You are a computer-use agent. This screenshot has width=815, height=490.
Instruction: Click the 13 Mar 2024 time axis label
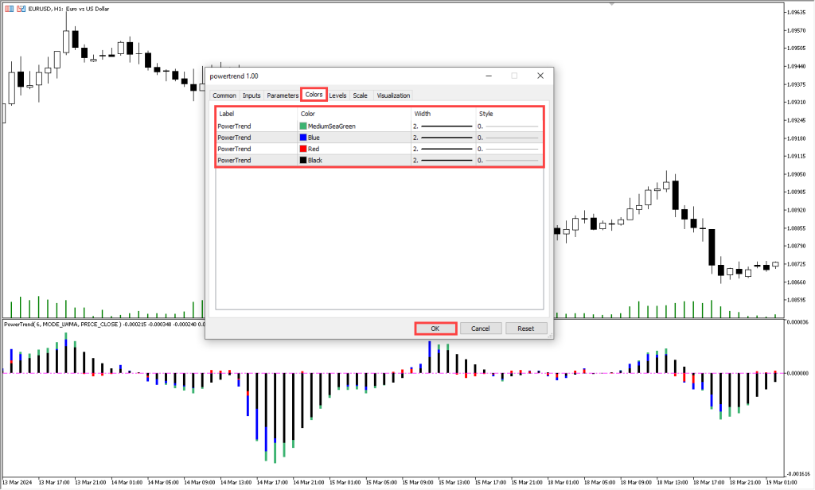pyautogui.click(x=18, y=482)
